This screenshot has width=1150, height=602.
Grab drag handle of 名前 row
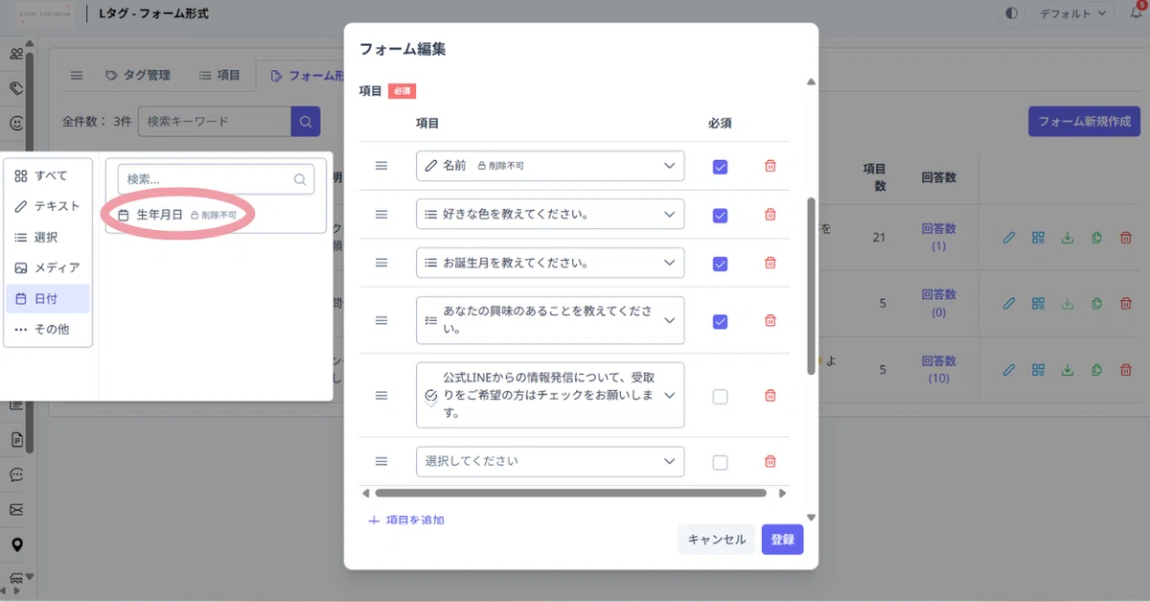click(381, 166)
